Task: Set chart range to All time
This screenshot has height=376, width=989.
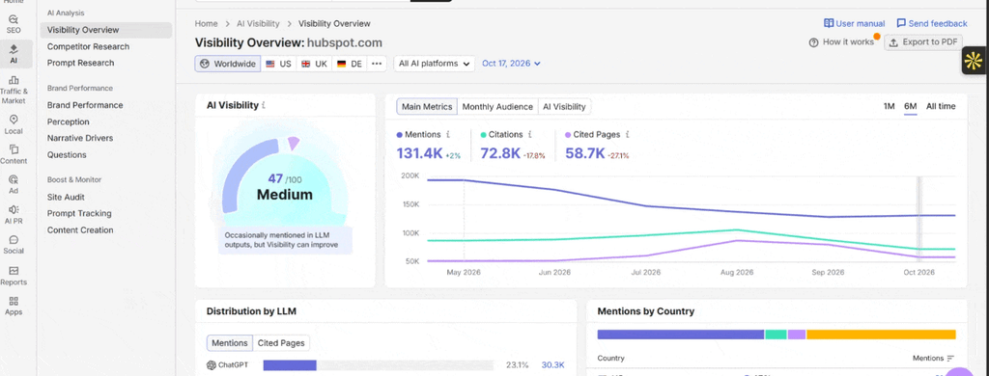Action: [941, 106]
